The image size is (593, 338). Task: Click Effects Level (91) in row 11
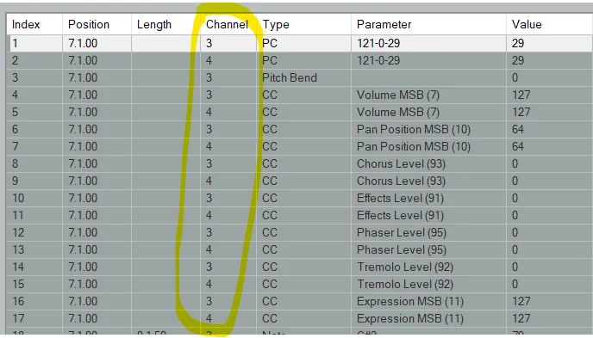[x=428, y=215]
